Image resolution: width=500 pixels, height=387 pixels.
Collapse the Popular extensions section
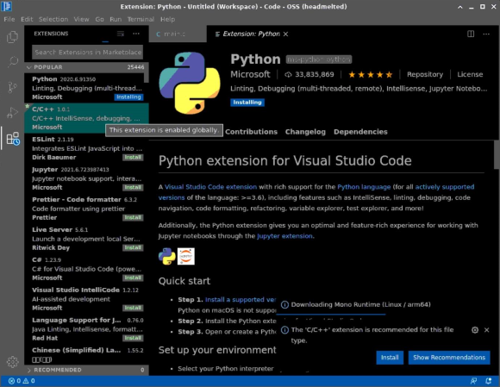[85, 67]
